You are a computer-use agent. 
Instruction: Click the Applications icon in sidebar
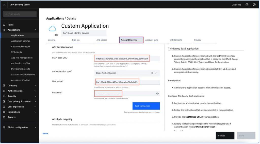pyautogui.click(x=4, y=30)
